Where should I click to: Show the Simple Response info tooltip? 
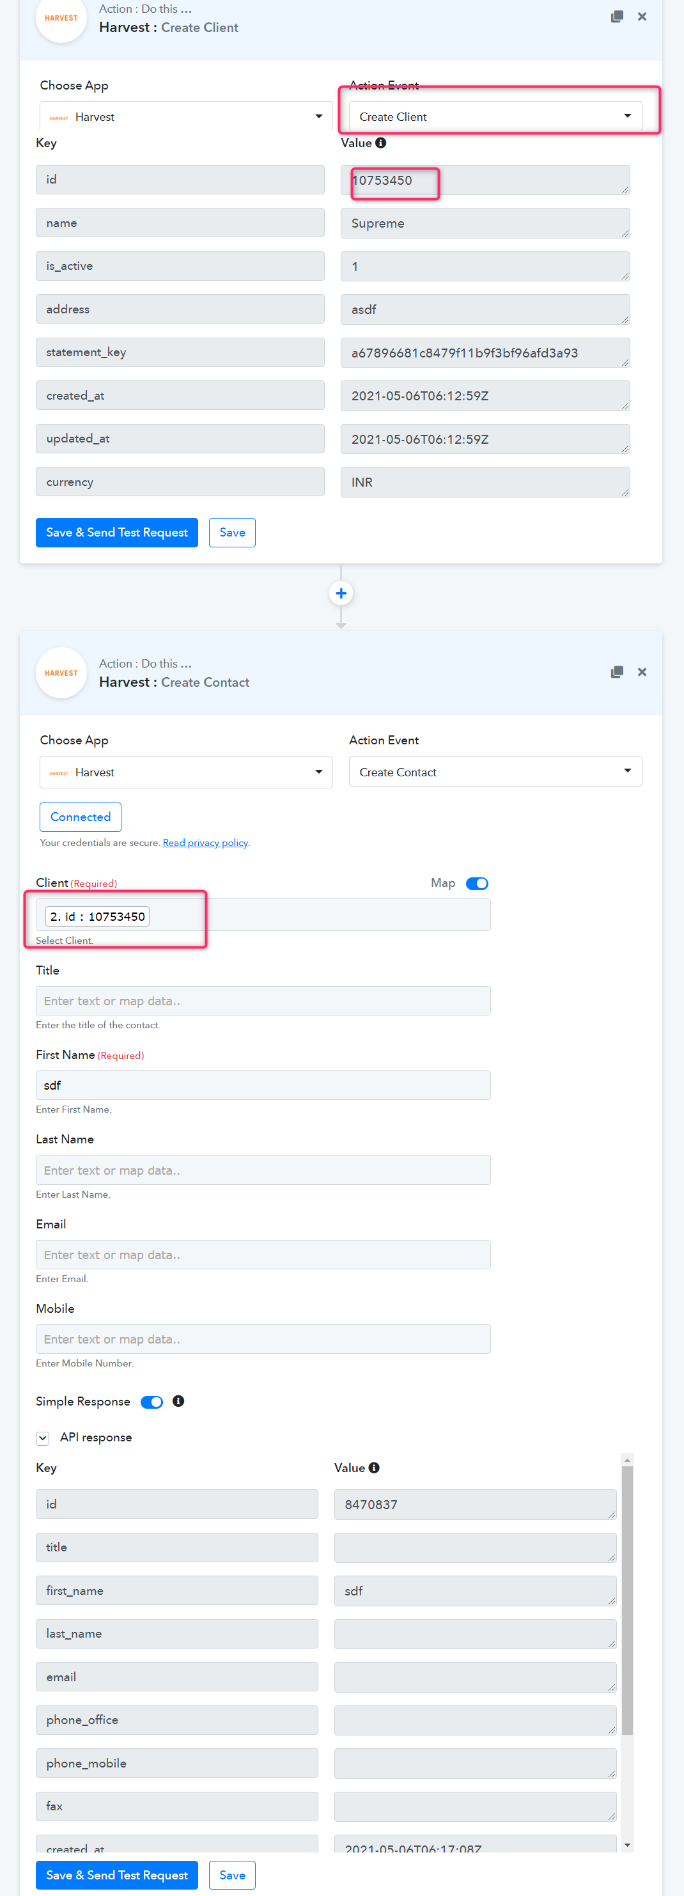(x=178, y=1402)
